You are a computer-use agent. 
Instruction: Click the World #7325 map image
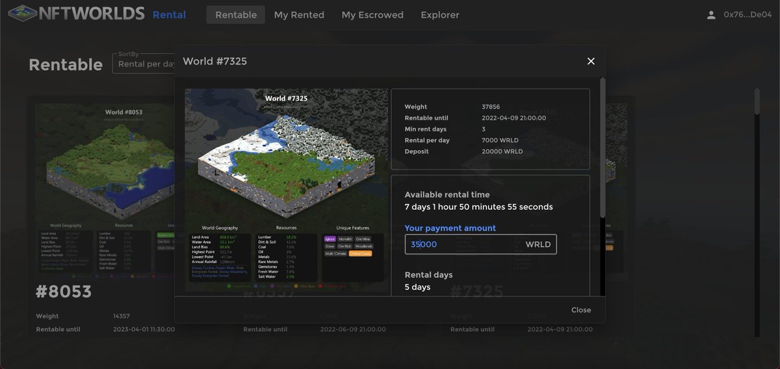point(287,190)
